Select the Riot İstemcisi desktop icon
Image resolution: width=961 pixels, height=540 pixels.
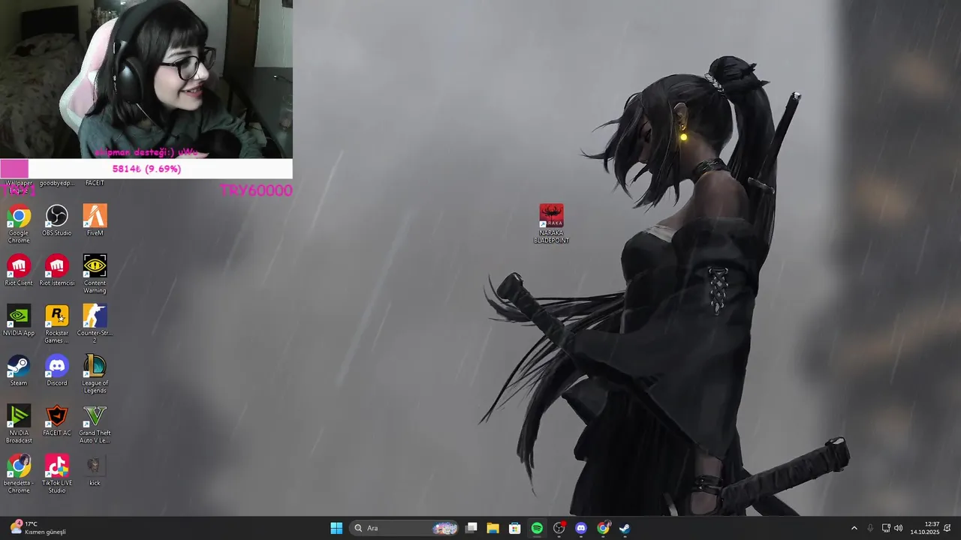coord(56,270)
